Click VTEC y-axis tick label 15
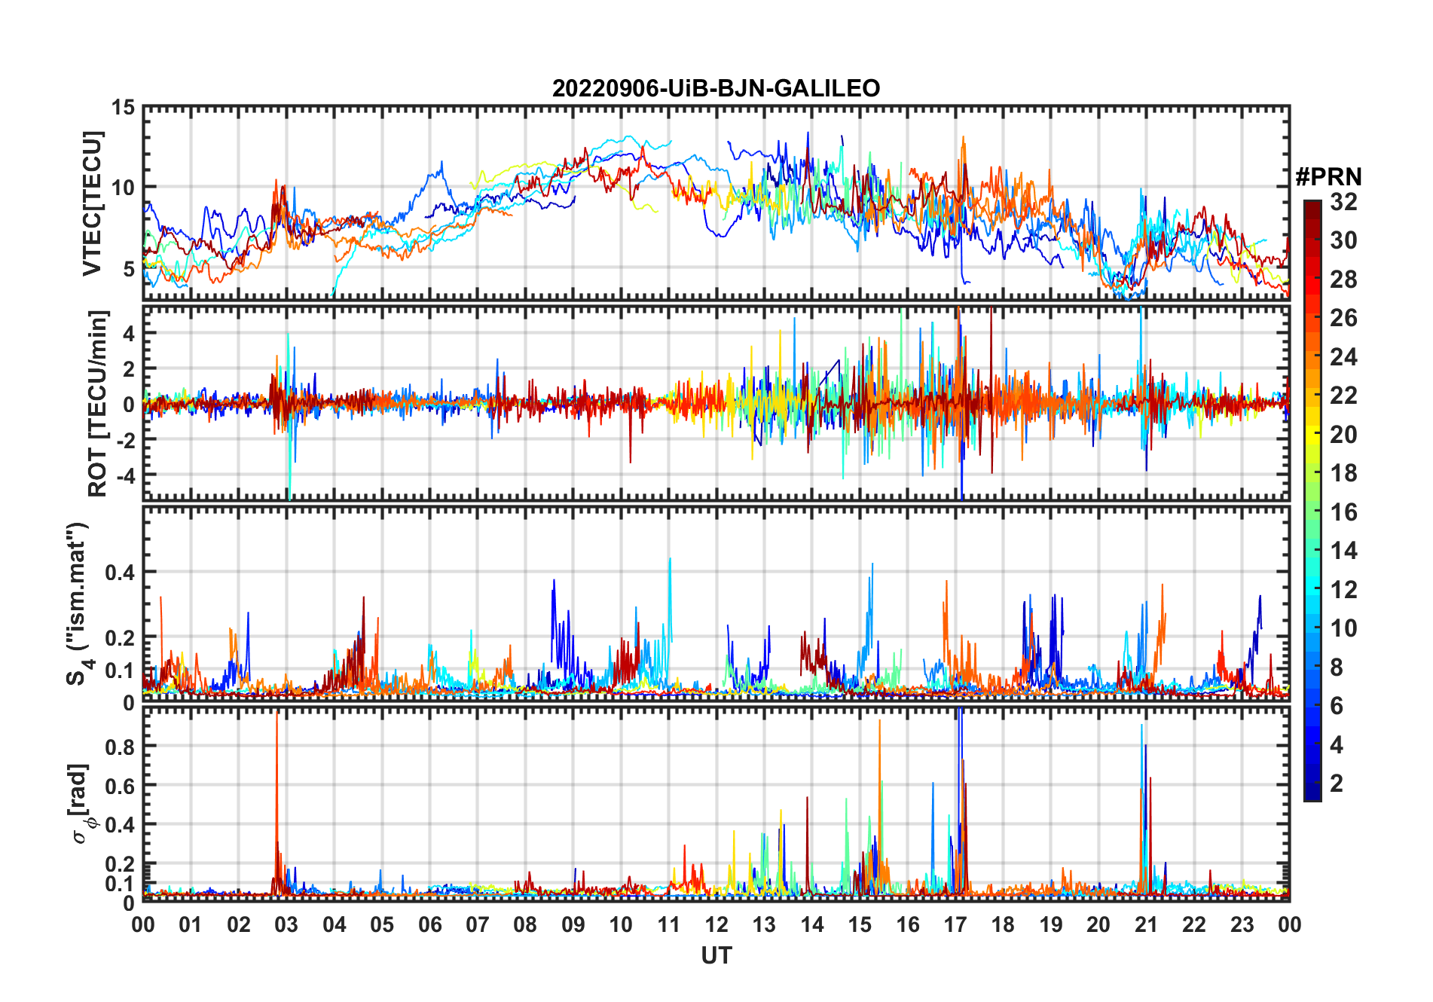This screenshot has height=1002, width=1433. click(123, 108)
